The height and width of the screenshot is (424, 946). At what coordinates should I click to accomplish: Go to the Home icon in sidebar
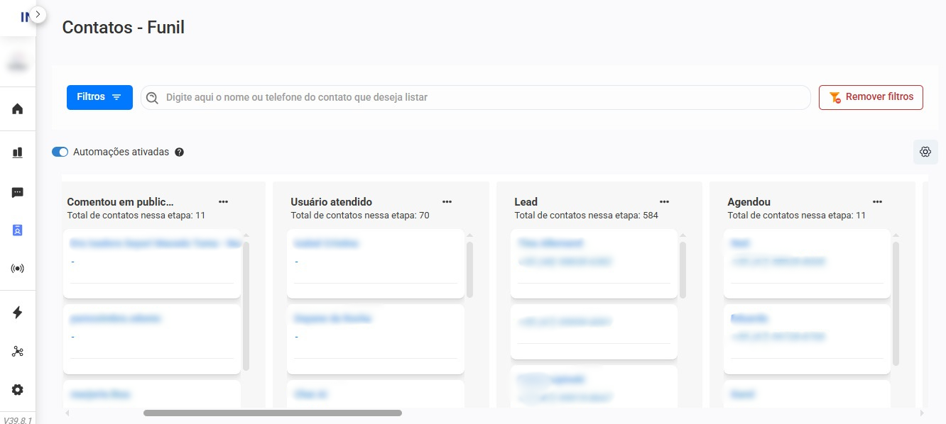pos(18,108)
